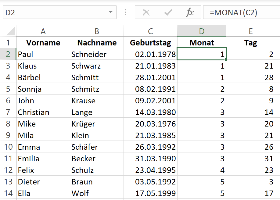Select the Nachname cell Krüger
Image resolution: width=280 pixels, height=200 pixels.
click(97, 124)
